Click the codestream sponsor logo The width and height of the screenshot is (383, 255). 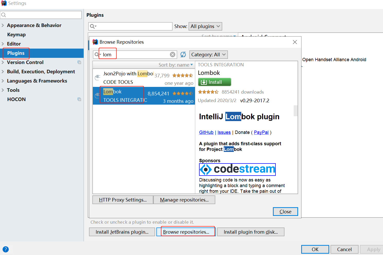tap(237, 169)
